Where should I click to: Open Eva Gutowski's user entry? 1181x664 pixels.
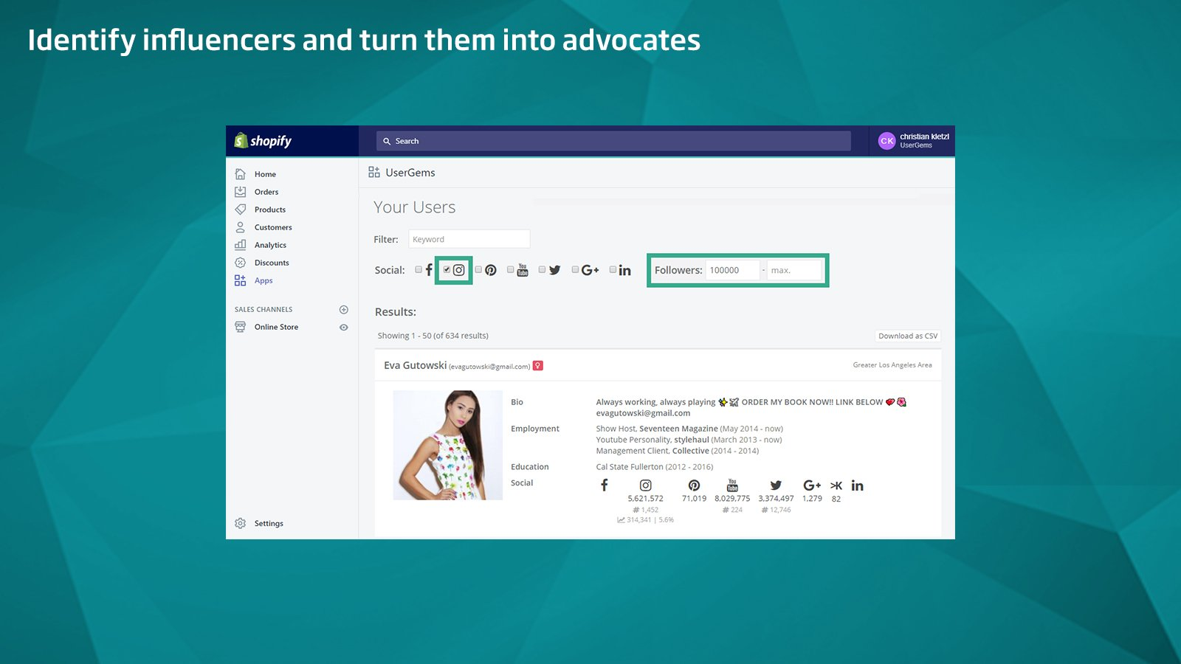point(415,365)
